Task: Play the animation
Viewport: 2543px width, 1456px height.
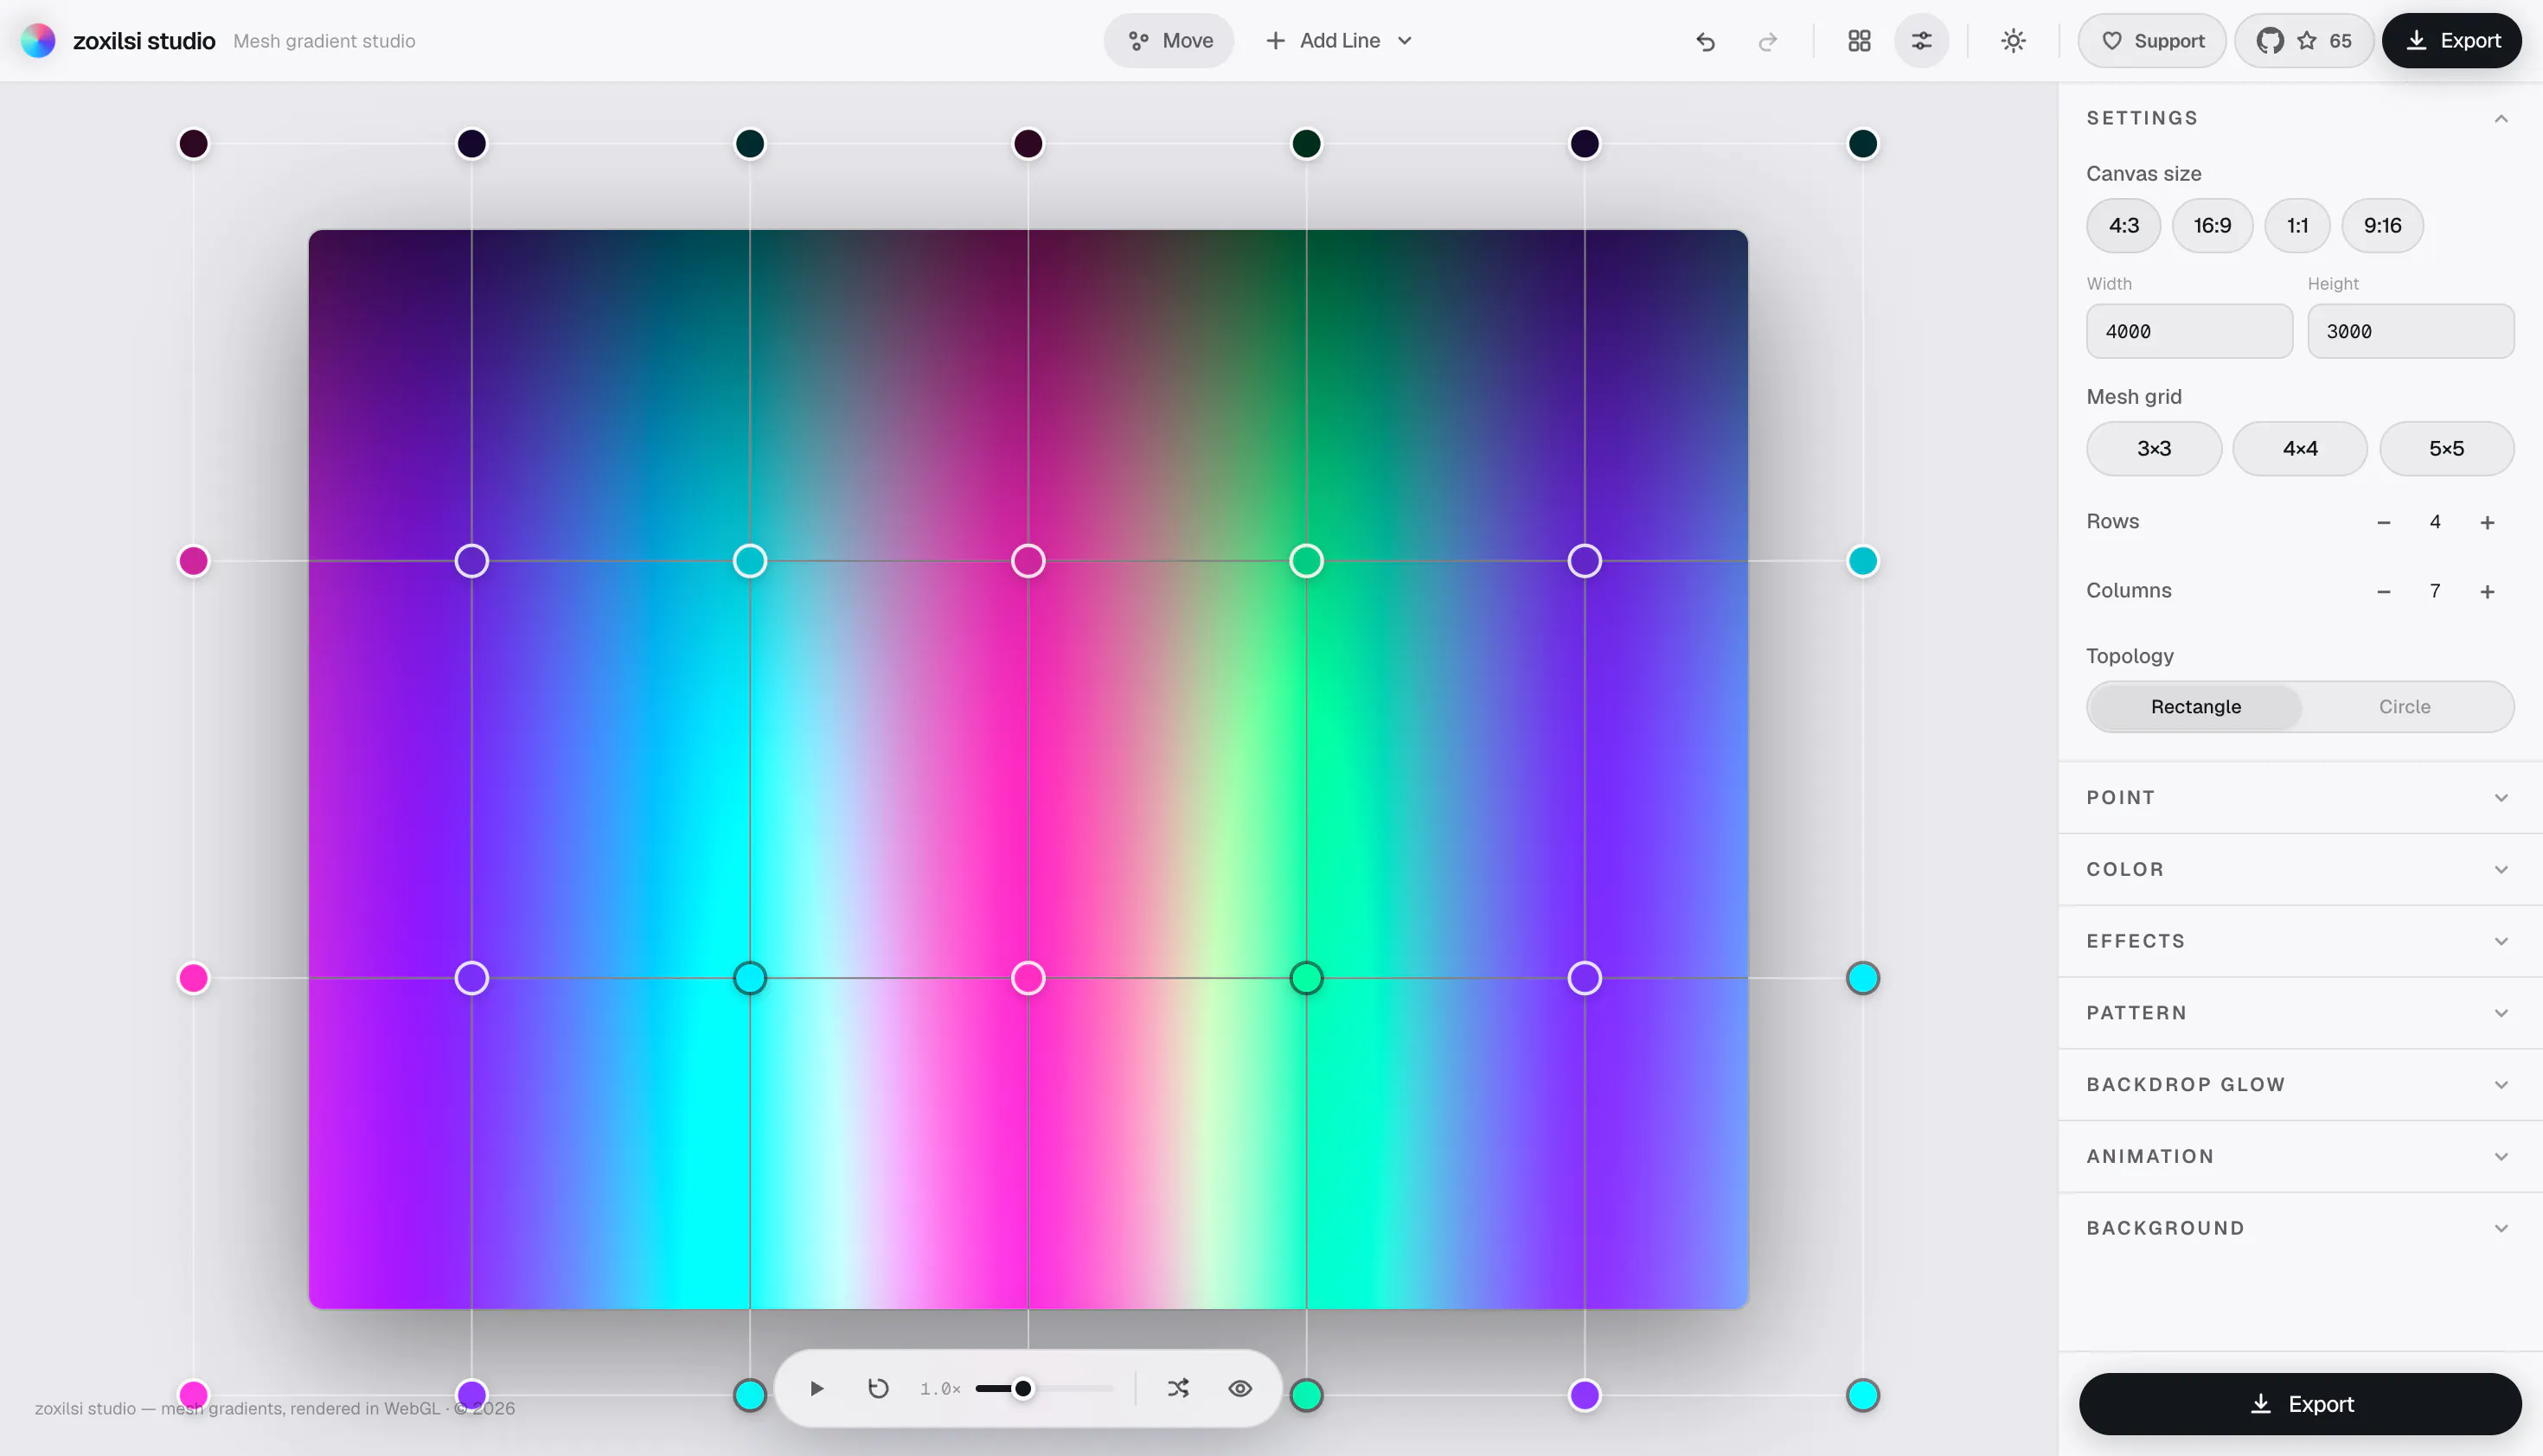Action: click(817, 1389)
